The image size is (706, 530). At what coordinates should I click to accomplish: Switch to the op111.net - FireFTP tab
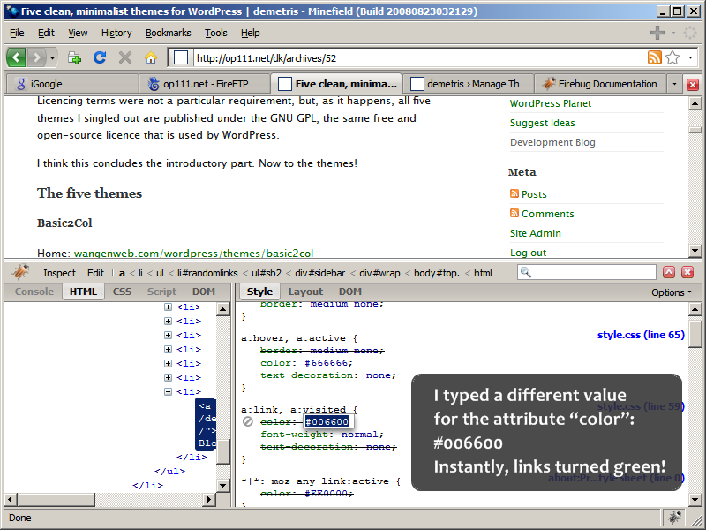tap(204, 84)
